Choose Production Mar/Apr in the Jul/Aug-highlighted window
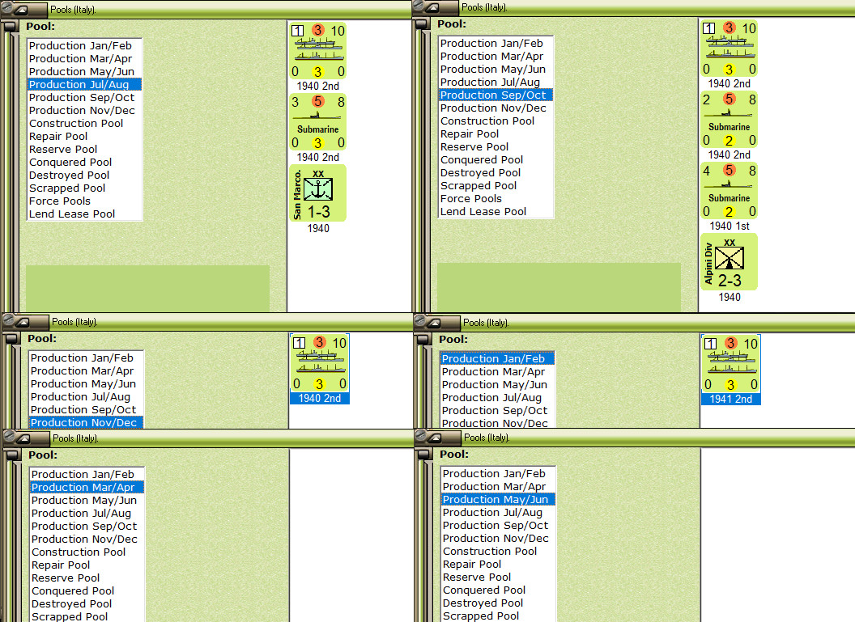The width and height of the screenshot is (855, 622). click(84, 59)
